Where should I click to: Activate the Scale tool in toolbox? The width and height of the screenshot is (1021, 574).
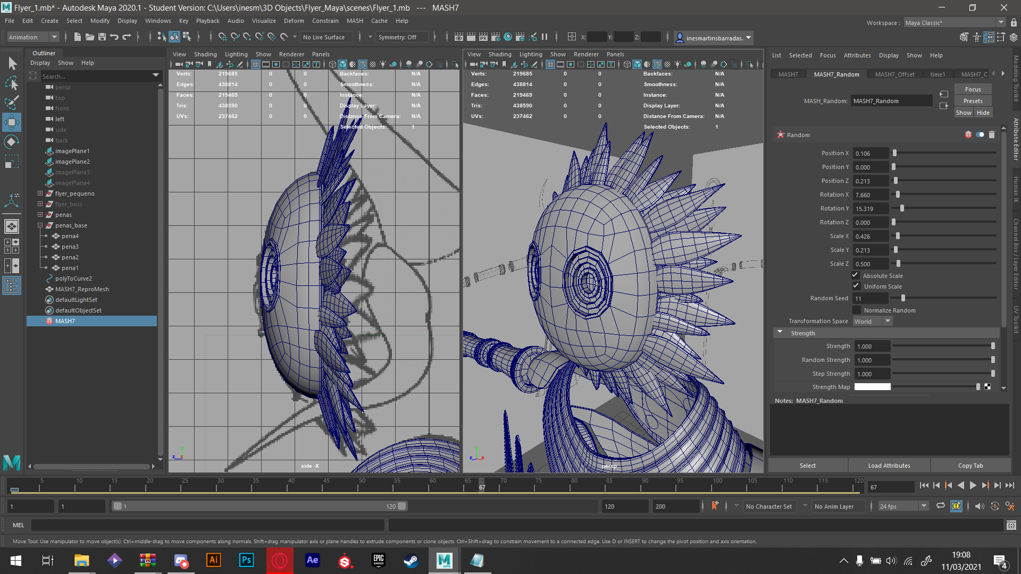tap(12, 161)
